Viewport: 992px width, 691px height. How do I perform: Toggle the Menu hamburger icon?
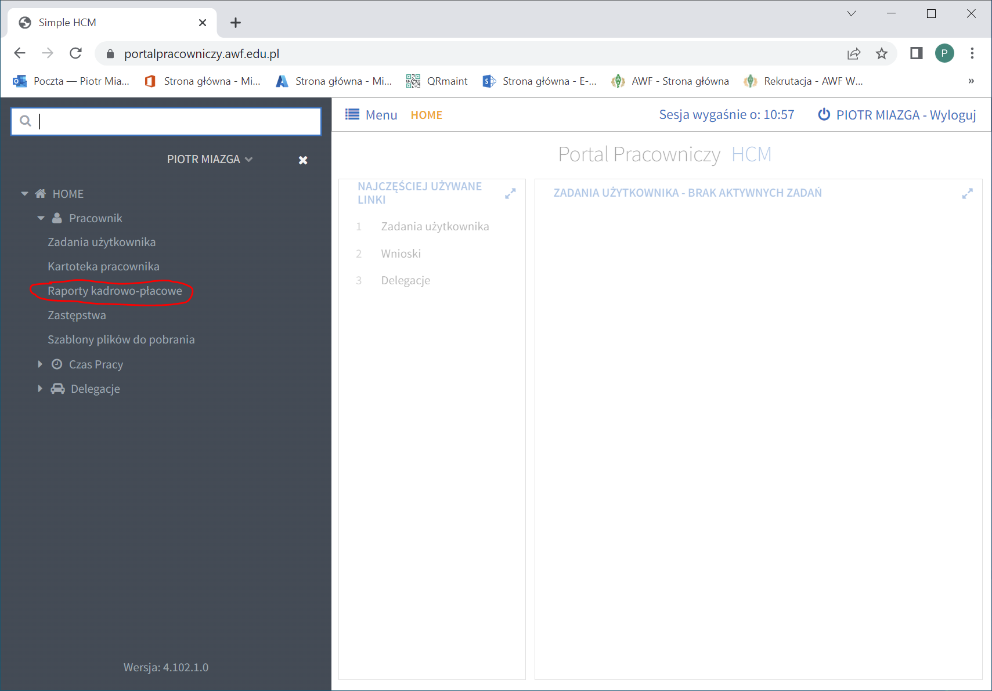[352, 114]
